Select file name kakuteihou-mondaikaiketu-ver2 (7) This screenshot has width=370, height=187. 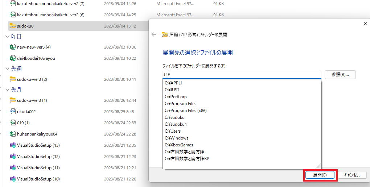click(x=51, y=4)
